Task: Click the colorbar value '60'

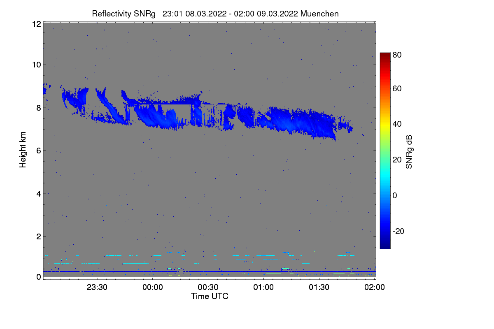Action: [x=397, y=89]
